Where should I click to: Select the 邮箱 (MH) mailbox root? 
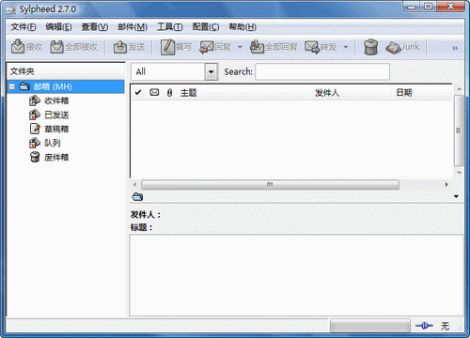[66, 86]
